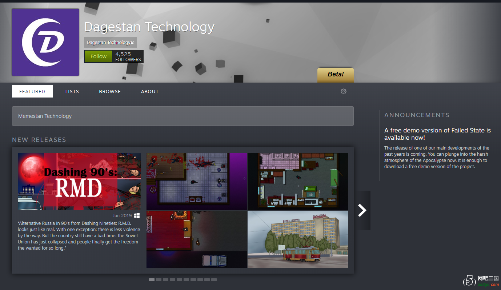Image resolution: width=501 pixels, height=290 pixels.
Task: Click the Beta! button
Action: (x=336, y=75)
